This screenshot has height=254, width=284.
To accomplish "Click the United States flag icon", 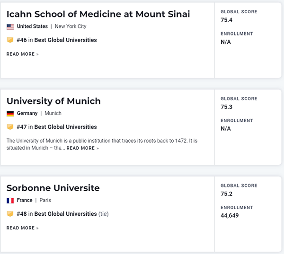I will (10, 27).
